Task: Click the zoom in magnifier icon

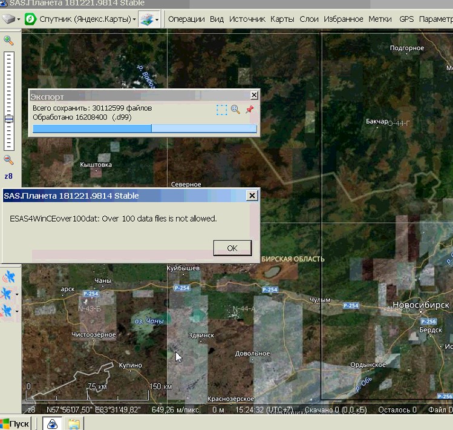Action: click(x=9, y=41)
